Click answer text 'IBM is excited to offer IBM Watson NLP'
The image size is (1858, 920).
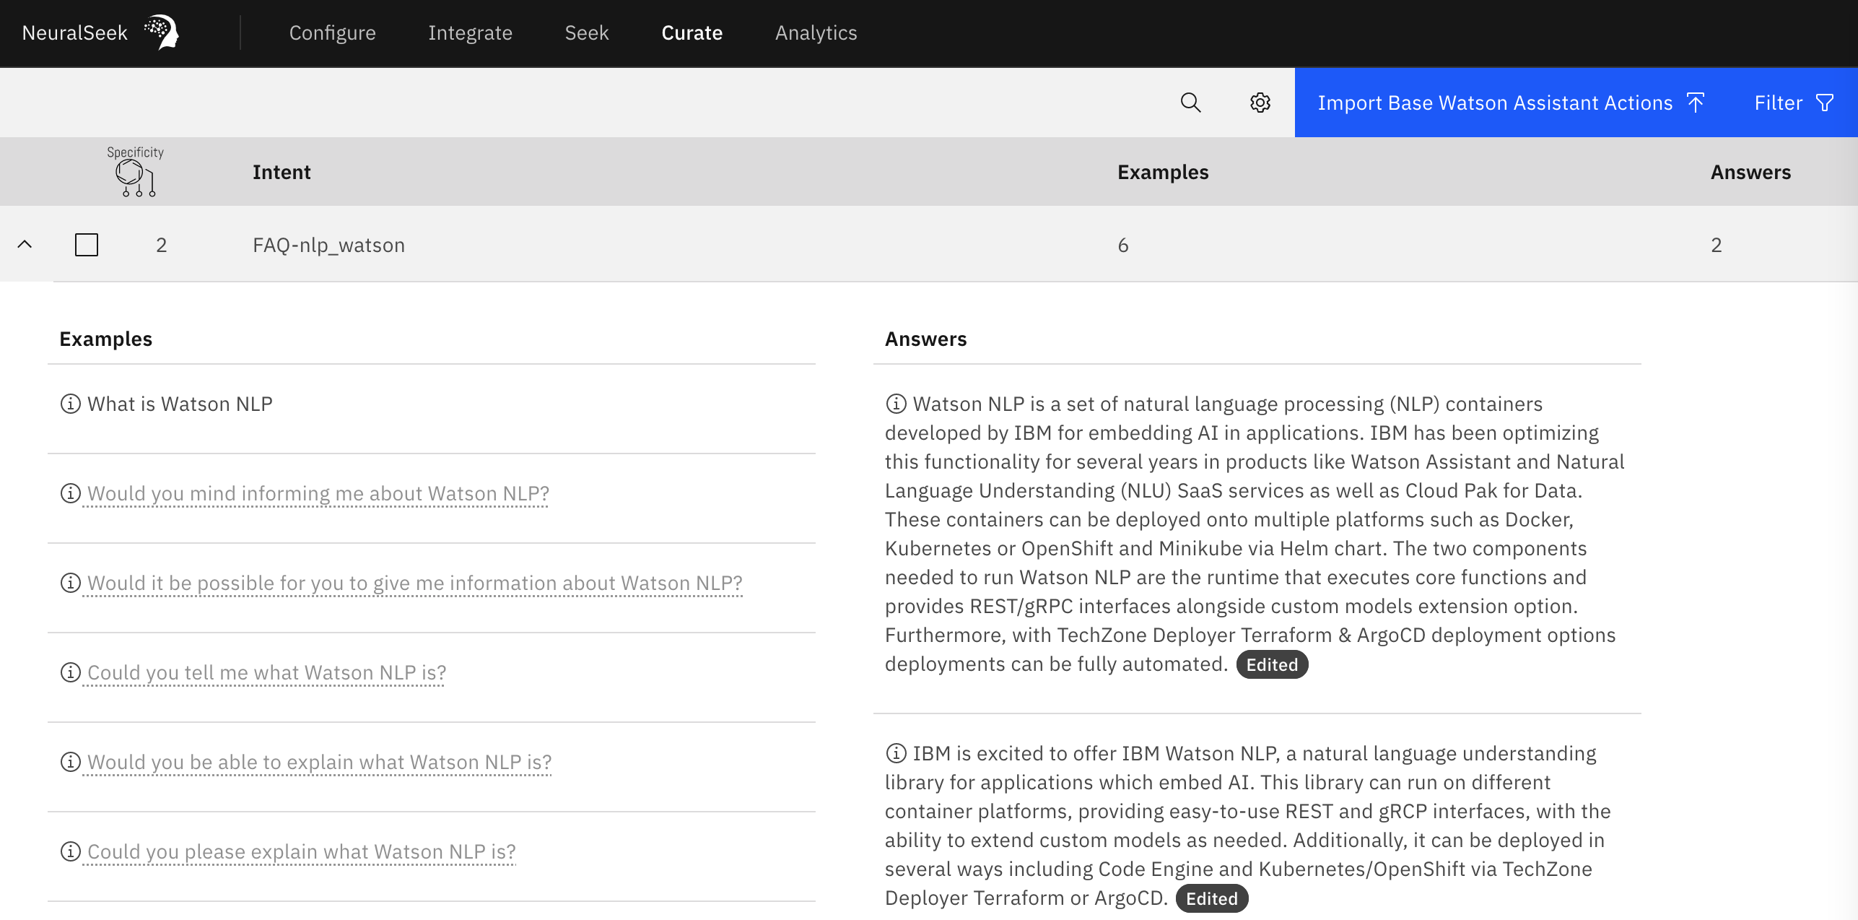pyautogui.click(x=1248, y=825)
